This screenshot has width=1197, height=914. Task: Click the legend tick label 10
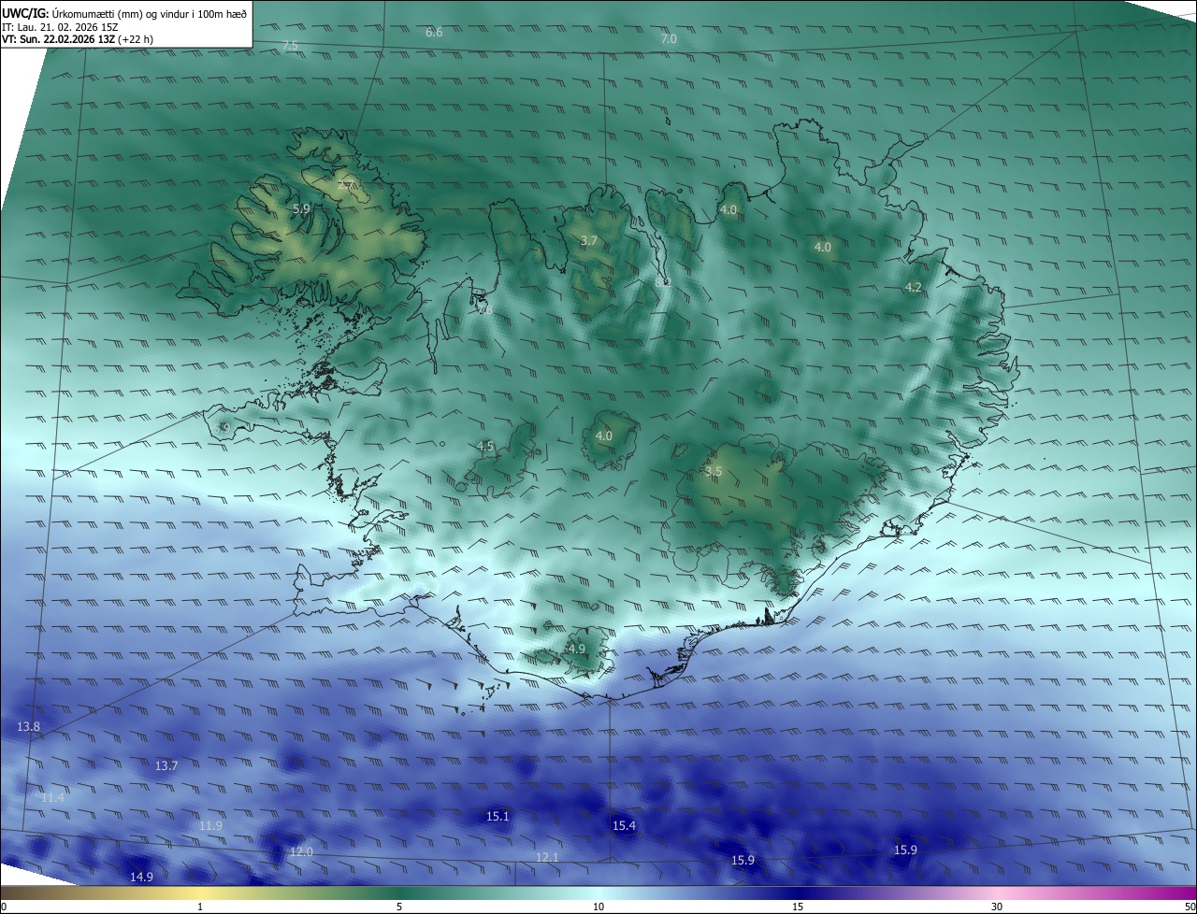tap(598, 907)
